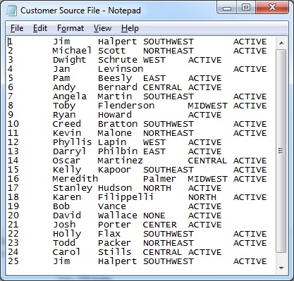The height and width of the screenshot is (281, 294).
Task: Click the last name Kapoor
Action: click(x=114, y=170)
